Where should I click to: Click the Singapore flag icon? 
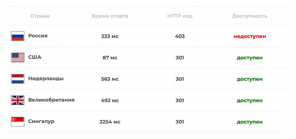coord(17,122)
